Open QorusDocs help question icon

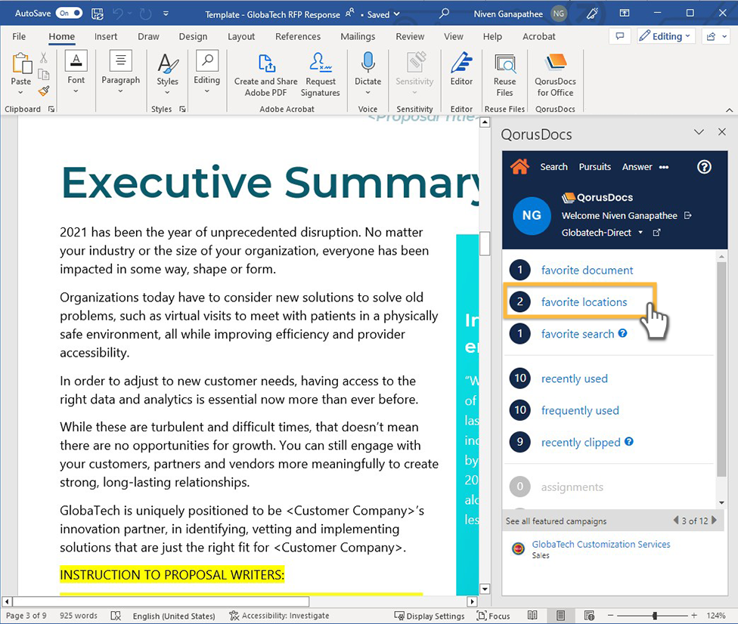[704, 167]
